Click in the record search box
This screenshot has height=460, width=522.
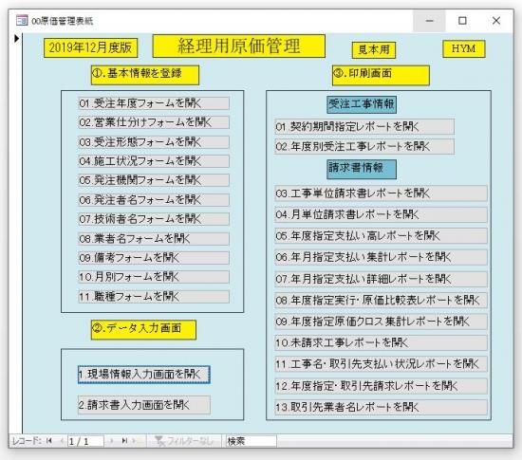tap(251, 441)
